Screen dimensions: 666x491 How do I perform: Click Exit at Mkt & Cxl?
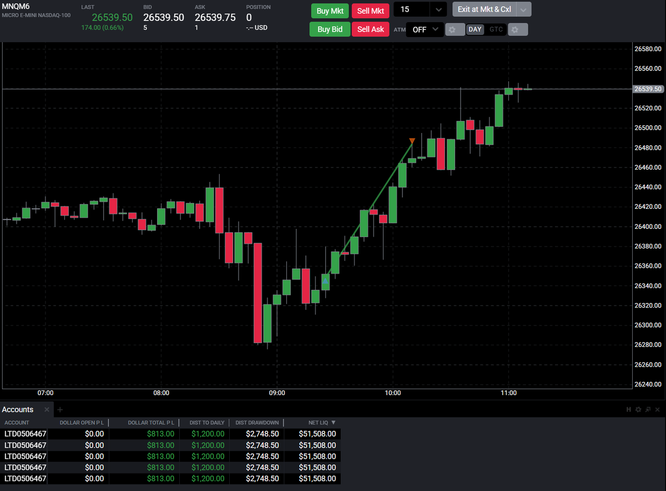485,10
